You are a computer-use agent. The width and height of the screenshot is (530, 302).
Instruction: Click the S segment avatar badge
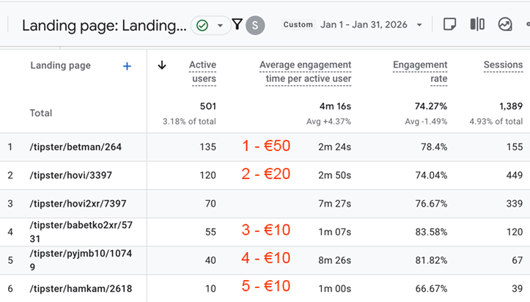pos(255,25)
